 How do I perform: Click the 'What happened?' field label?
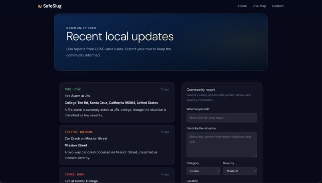[x=198, y=109]
